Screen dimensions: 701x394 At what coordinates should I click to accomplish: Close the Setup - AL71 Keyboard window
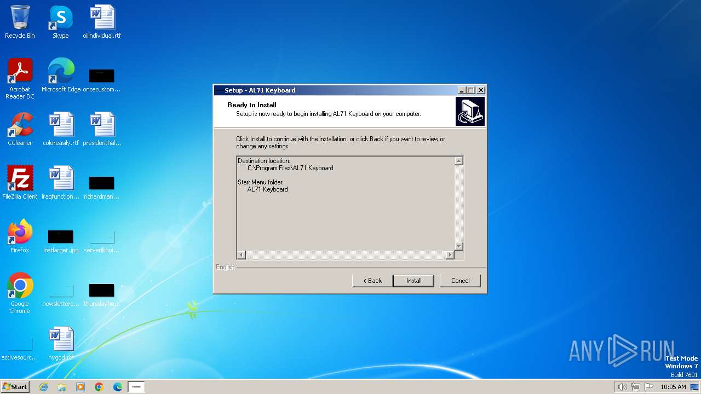(481, 90)
